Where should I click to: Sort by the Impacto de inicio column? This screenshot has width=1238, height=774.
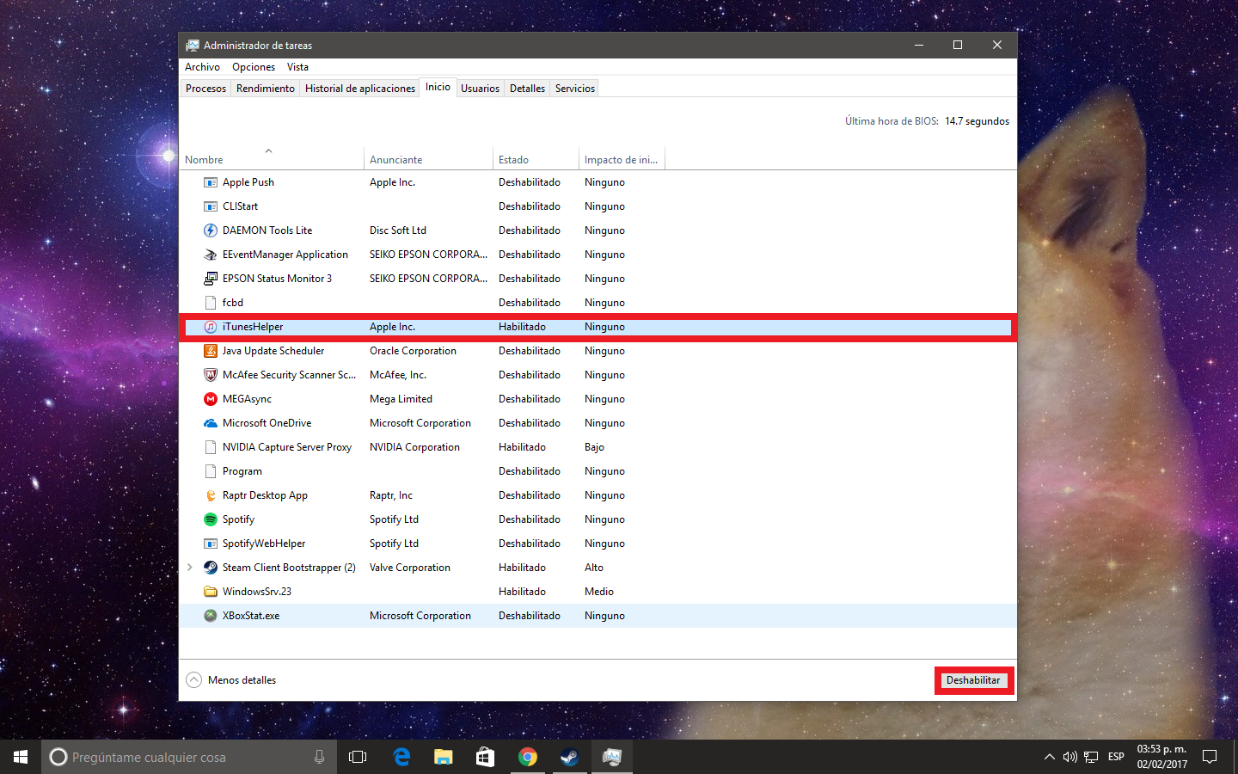[622, 159]
